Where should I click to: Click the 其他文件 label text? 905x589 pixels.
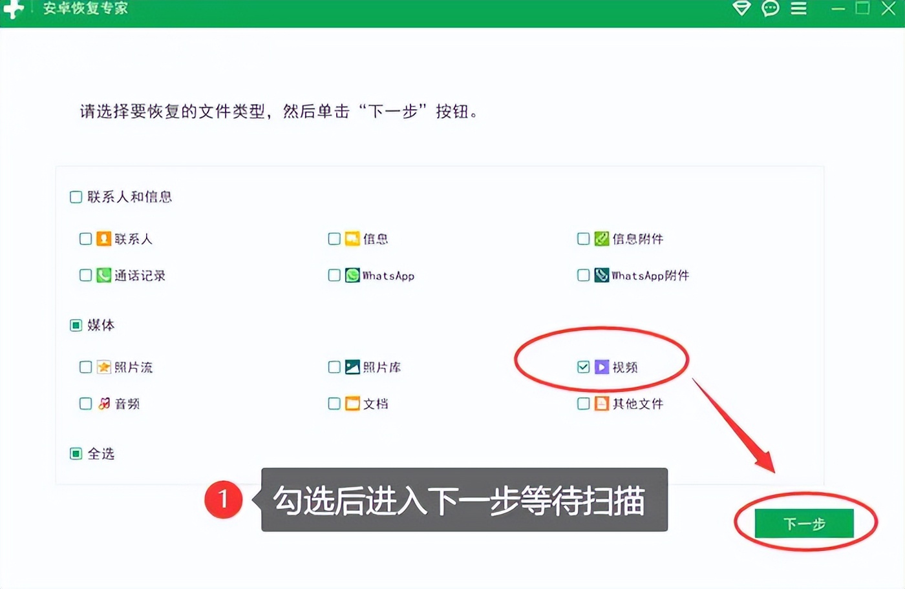click(x=638, y=404)
